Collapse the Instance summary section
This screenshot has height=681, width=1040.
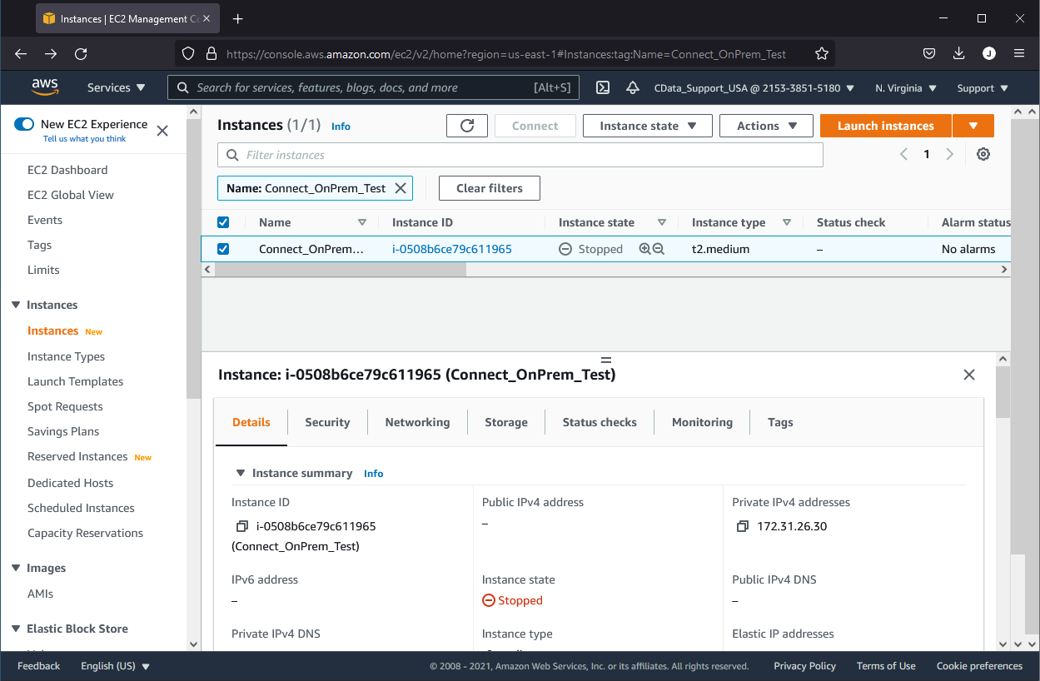[241, 472]
